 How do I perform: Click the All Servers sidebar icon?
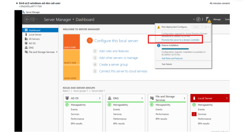click(x=26, y=39)
